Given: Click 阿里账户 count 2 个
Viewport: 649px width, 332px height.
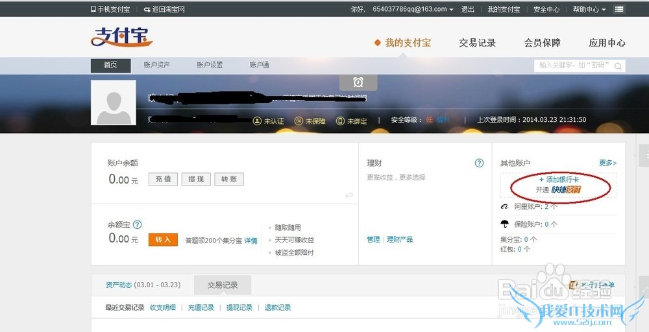Looking at the screenshot, I should coord(551,207).
